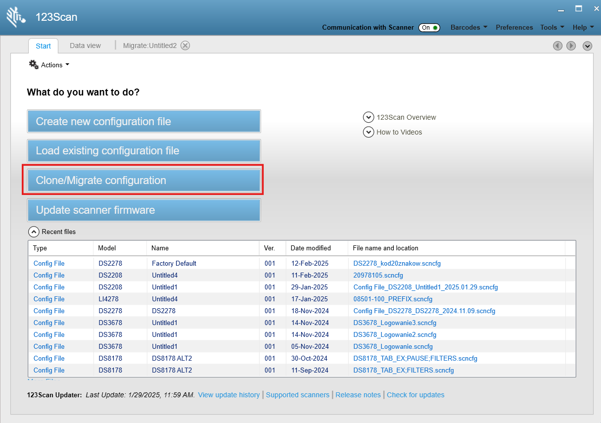Expand the 123Scan Overview section
The height and width of the screenshot is (423, 601).
[369, 117]
